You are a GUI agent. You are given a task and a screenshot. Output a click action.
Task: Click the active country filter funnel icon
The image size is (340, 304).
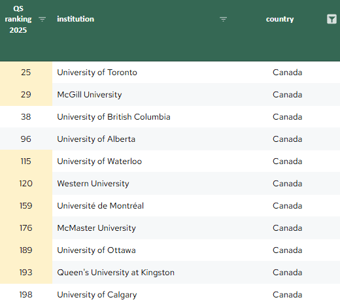(x=331, y=19)
